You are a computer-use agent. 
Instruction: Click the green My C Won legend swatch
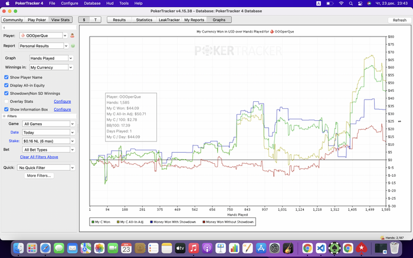pyautogui.click(x=93, y=222)
